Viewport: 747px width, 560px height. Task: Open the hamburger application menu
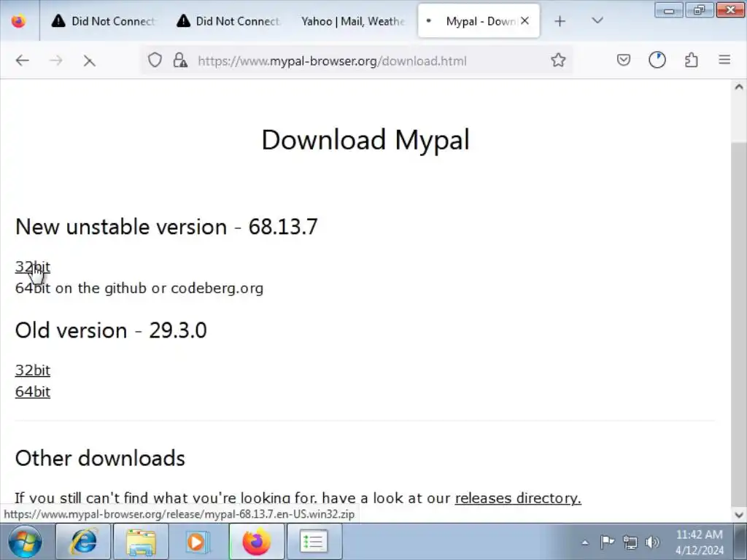click(x=724, y=60)
